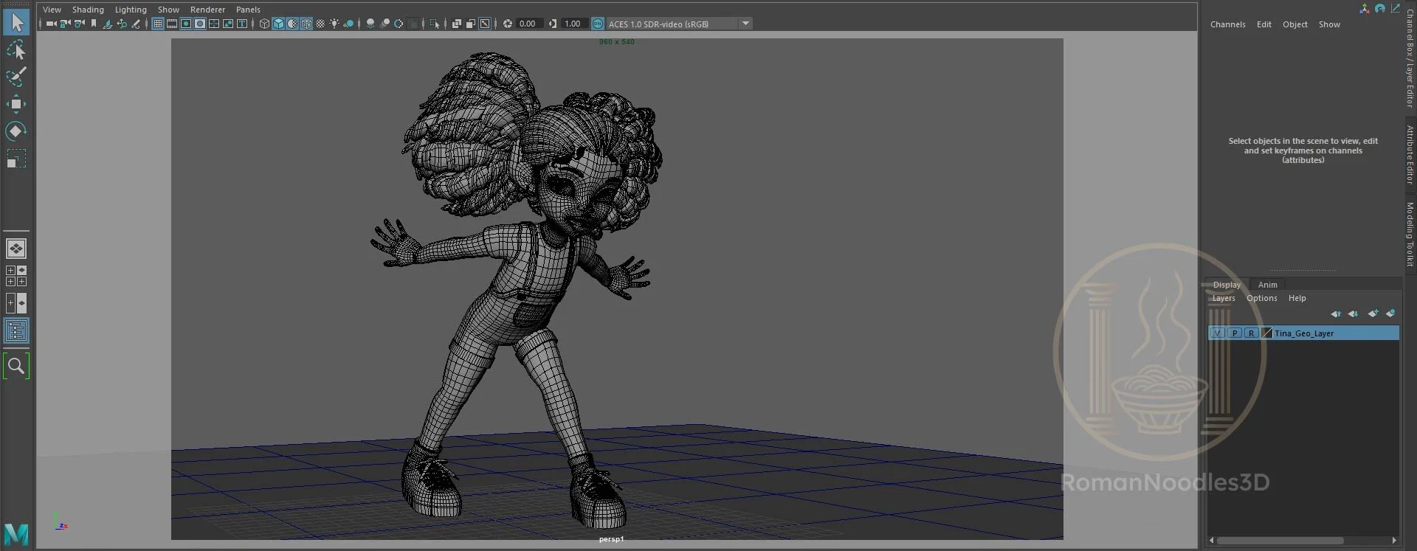1417x551 pixels.
Task: Create new empty display layer icon
Action: coord(1373,313)
